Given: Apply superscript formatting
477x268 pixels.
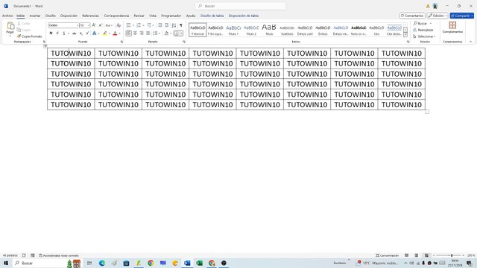Looking at the screenshot, I should click(x=87, y=33).
